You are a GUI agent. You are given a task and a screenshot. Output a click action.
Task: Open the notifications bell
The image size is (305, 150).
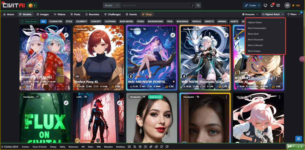272,5
